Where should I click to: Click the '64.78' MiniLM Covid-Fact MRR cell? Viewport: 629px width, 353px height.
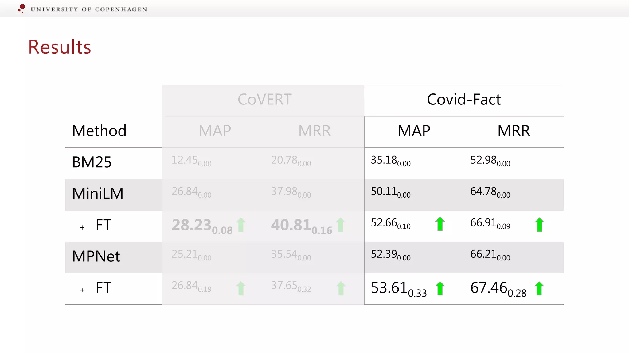(490, 192)
